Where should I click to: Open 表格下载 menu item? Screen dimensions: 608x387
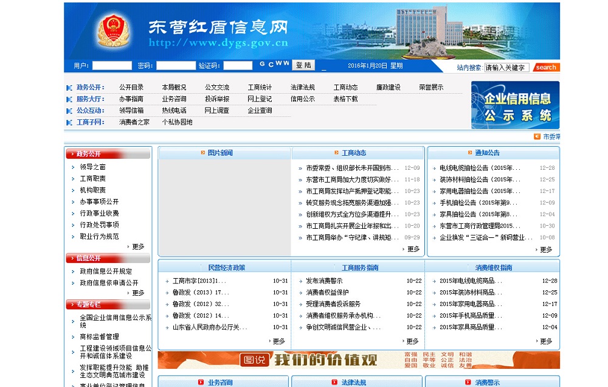click(345, 99)
